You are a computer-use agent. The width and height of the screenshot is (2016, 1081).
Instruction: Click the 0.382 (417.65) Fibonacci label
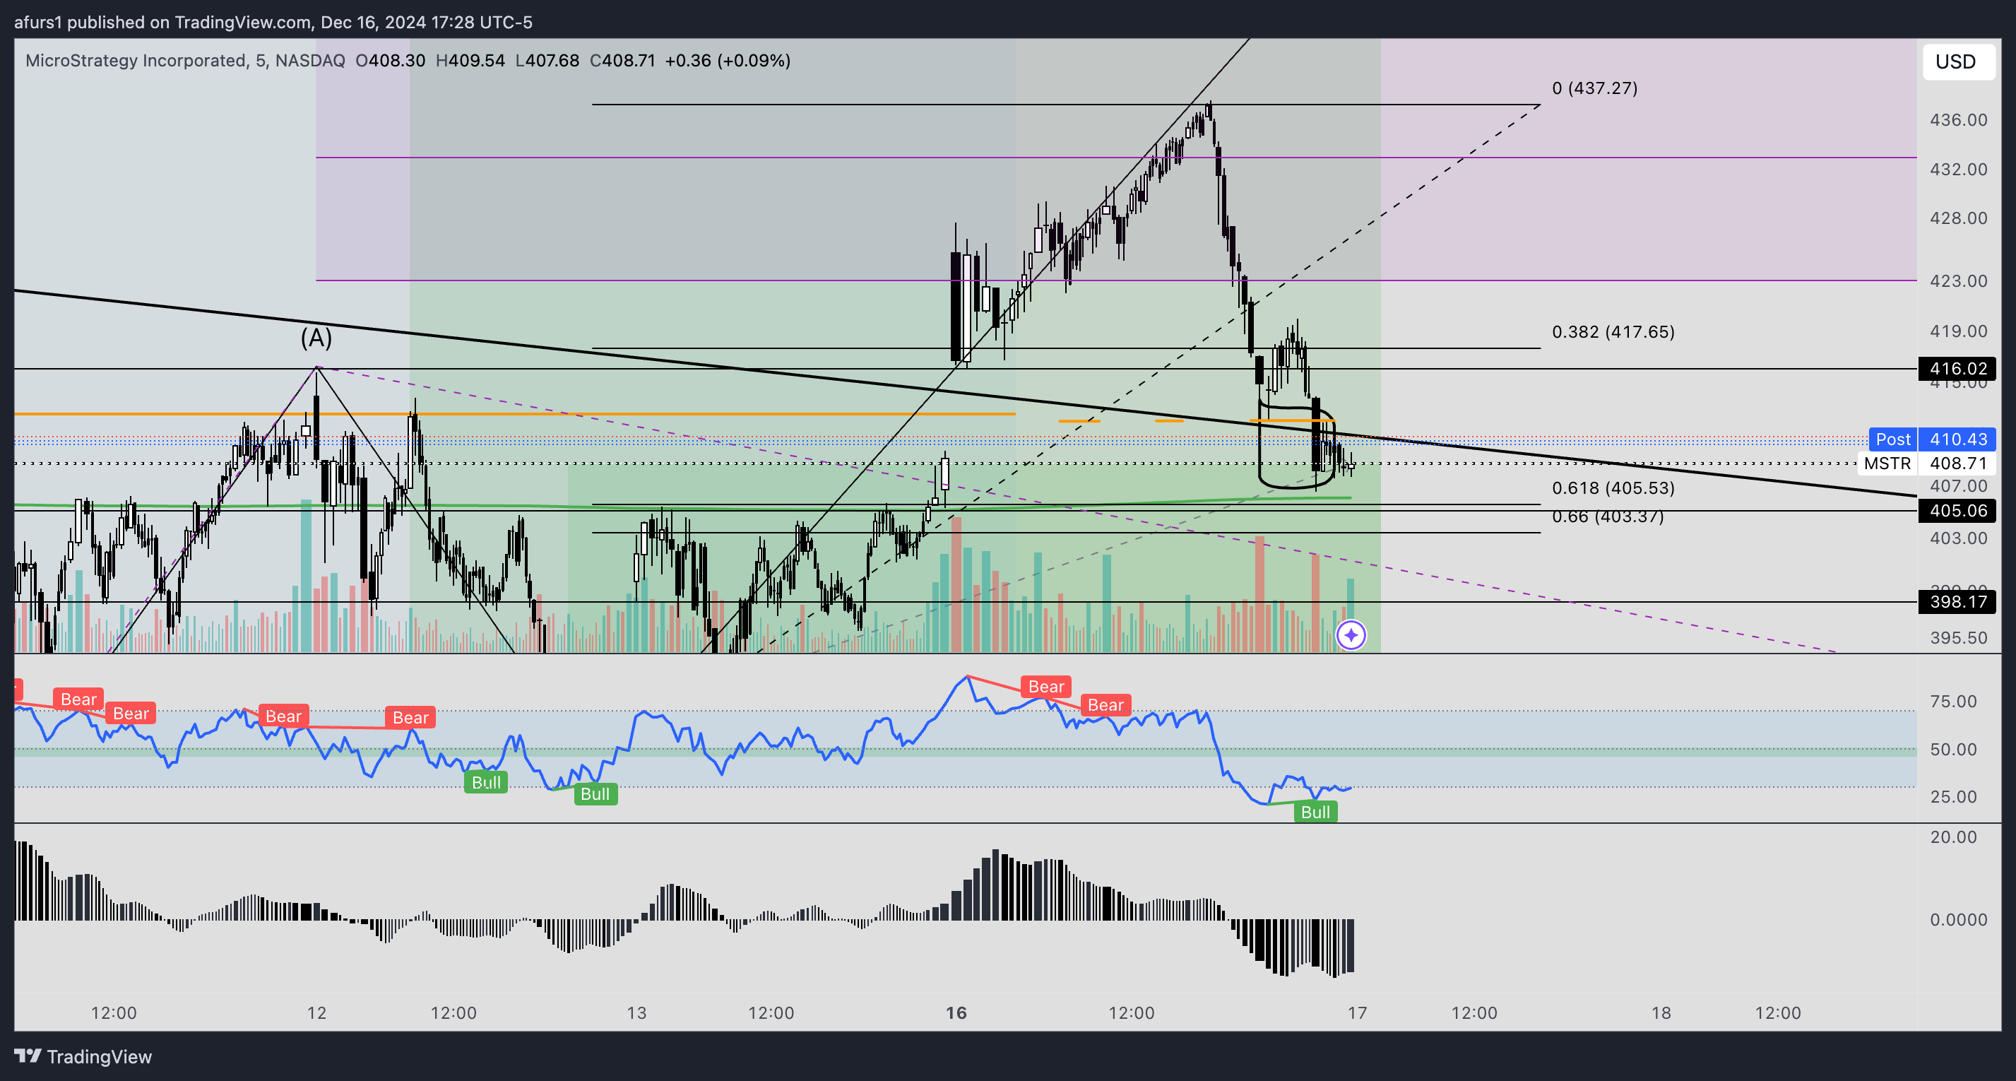(x=1613, y=332)
